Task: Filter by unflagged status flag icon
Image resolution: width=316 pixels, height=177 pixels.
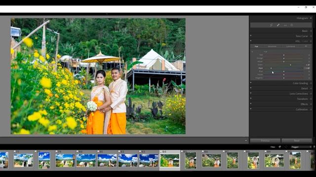Action: 286,147
